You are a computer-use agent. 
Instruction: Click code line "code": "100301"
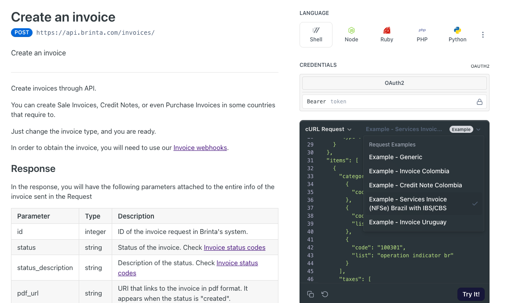point(378,248)
